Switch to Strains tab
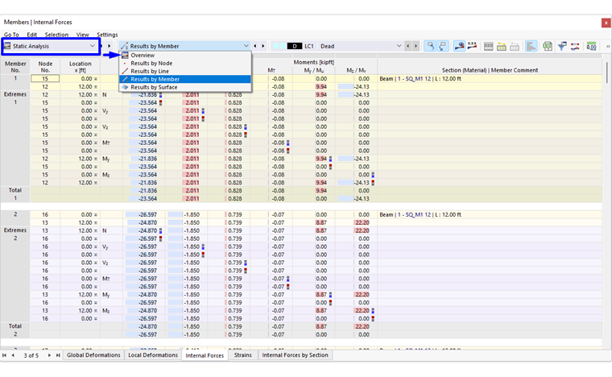The height and width of the screenshot is (377, 612). [x=242, y=355]
